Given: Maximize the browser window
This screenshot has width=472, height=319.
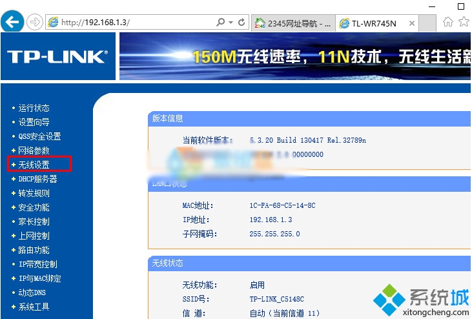Looking at the screenshot, I should pos(461,6).
